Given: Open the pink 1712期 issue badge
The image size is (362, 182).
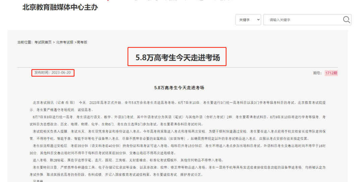Looking at the screenshot, I should [331, 73].
